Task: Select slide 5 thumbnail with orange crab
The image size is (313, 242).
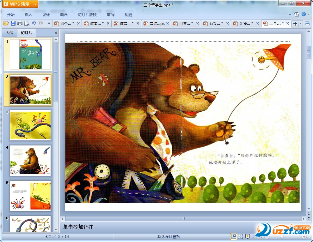Action: (x=30, y=196)
